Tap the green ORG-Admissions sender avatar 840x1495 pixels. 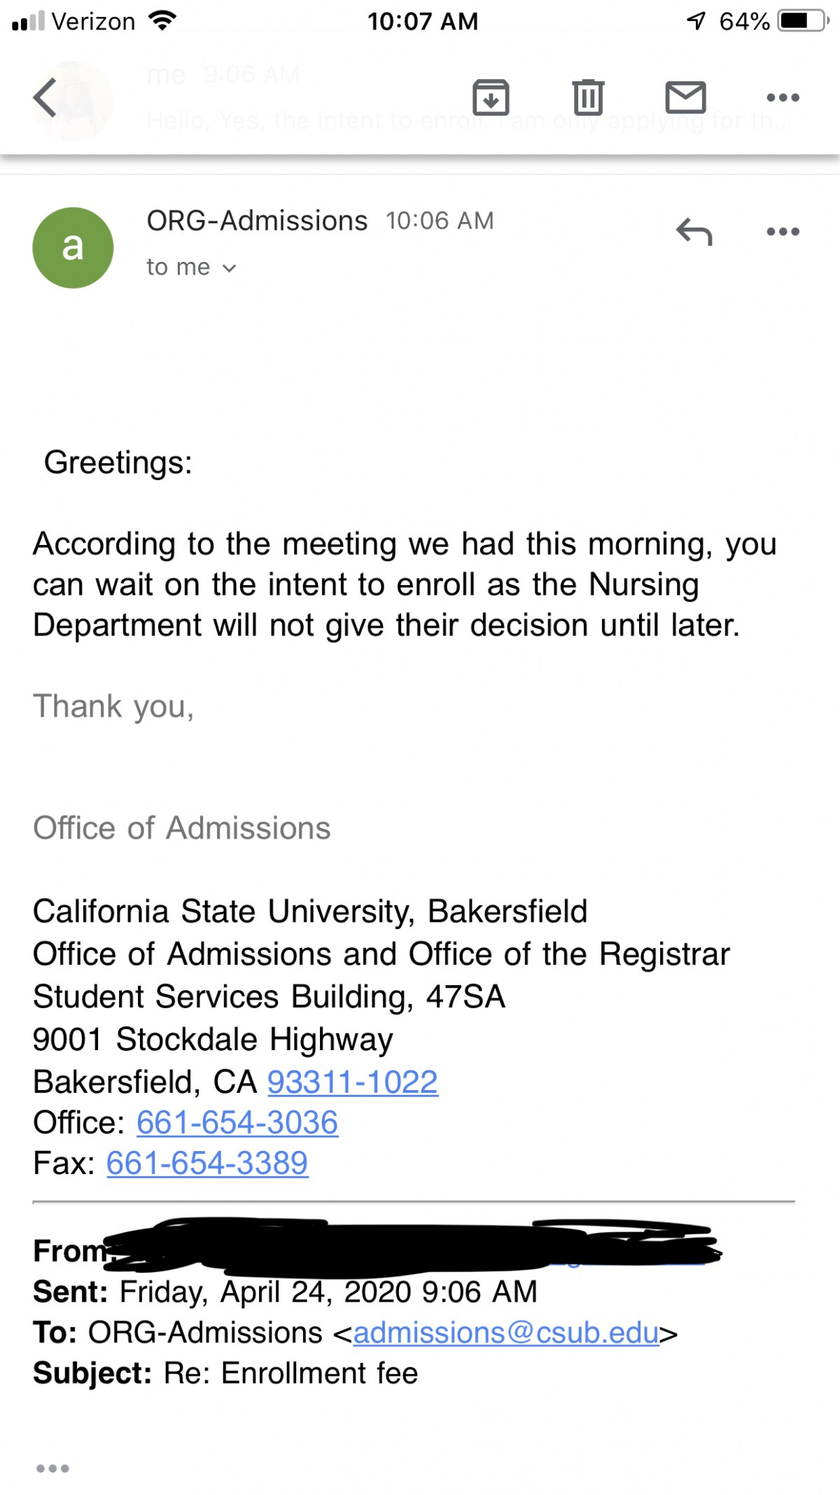73,247
